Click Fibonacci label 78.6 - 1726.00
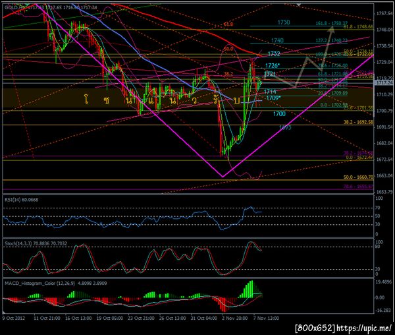Screen dimensions: 395x335 (332, 65)
